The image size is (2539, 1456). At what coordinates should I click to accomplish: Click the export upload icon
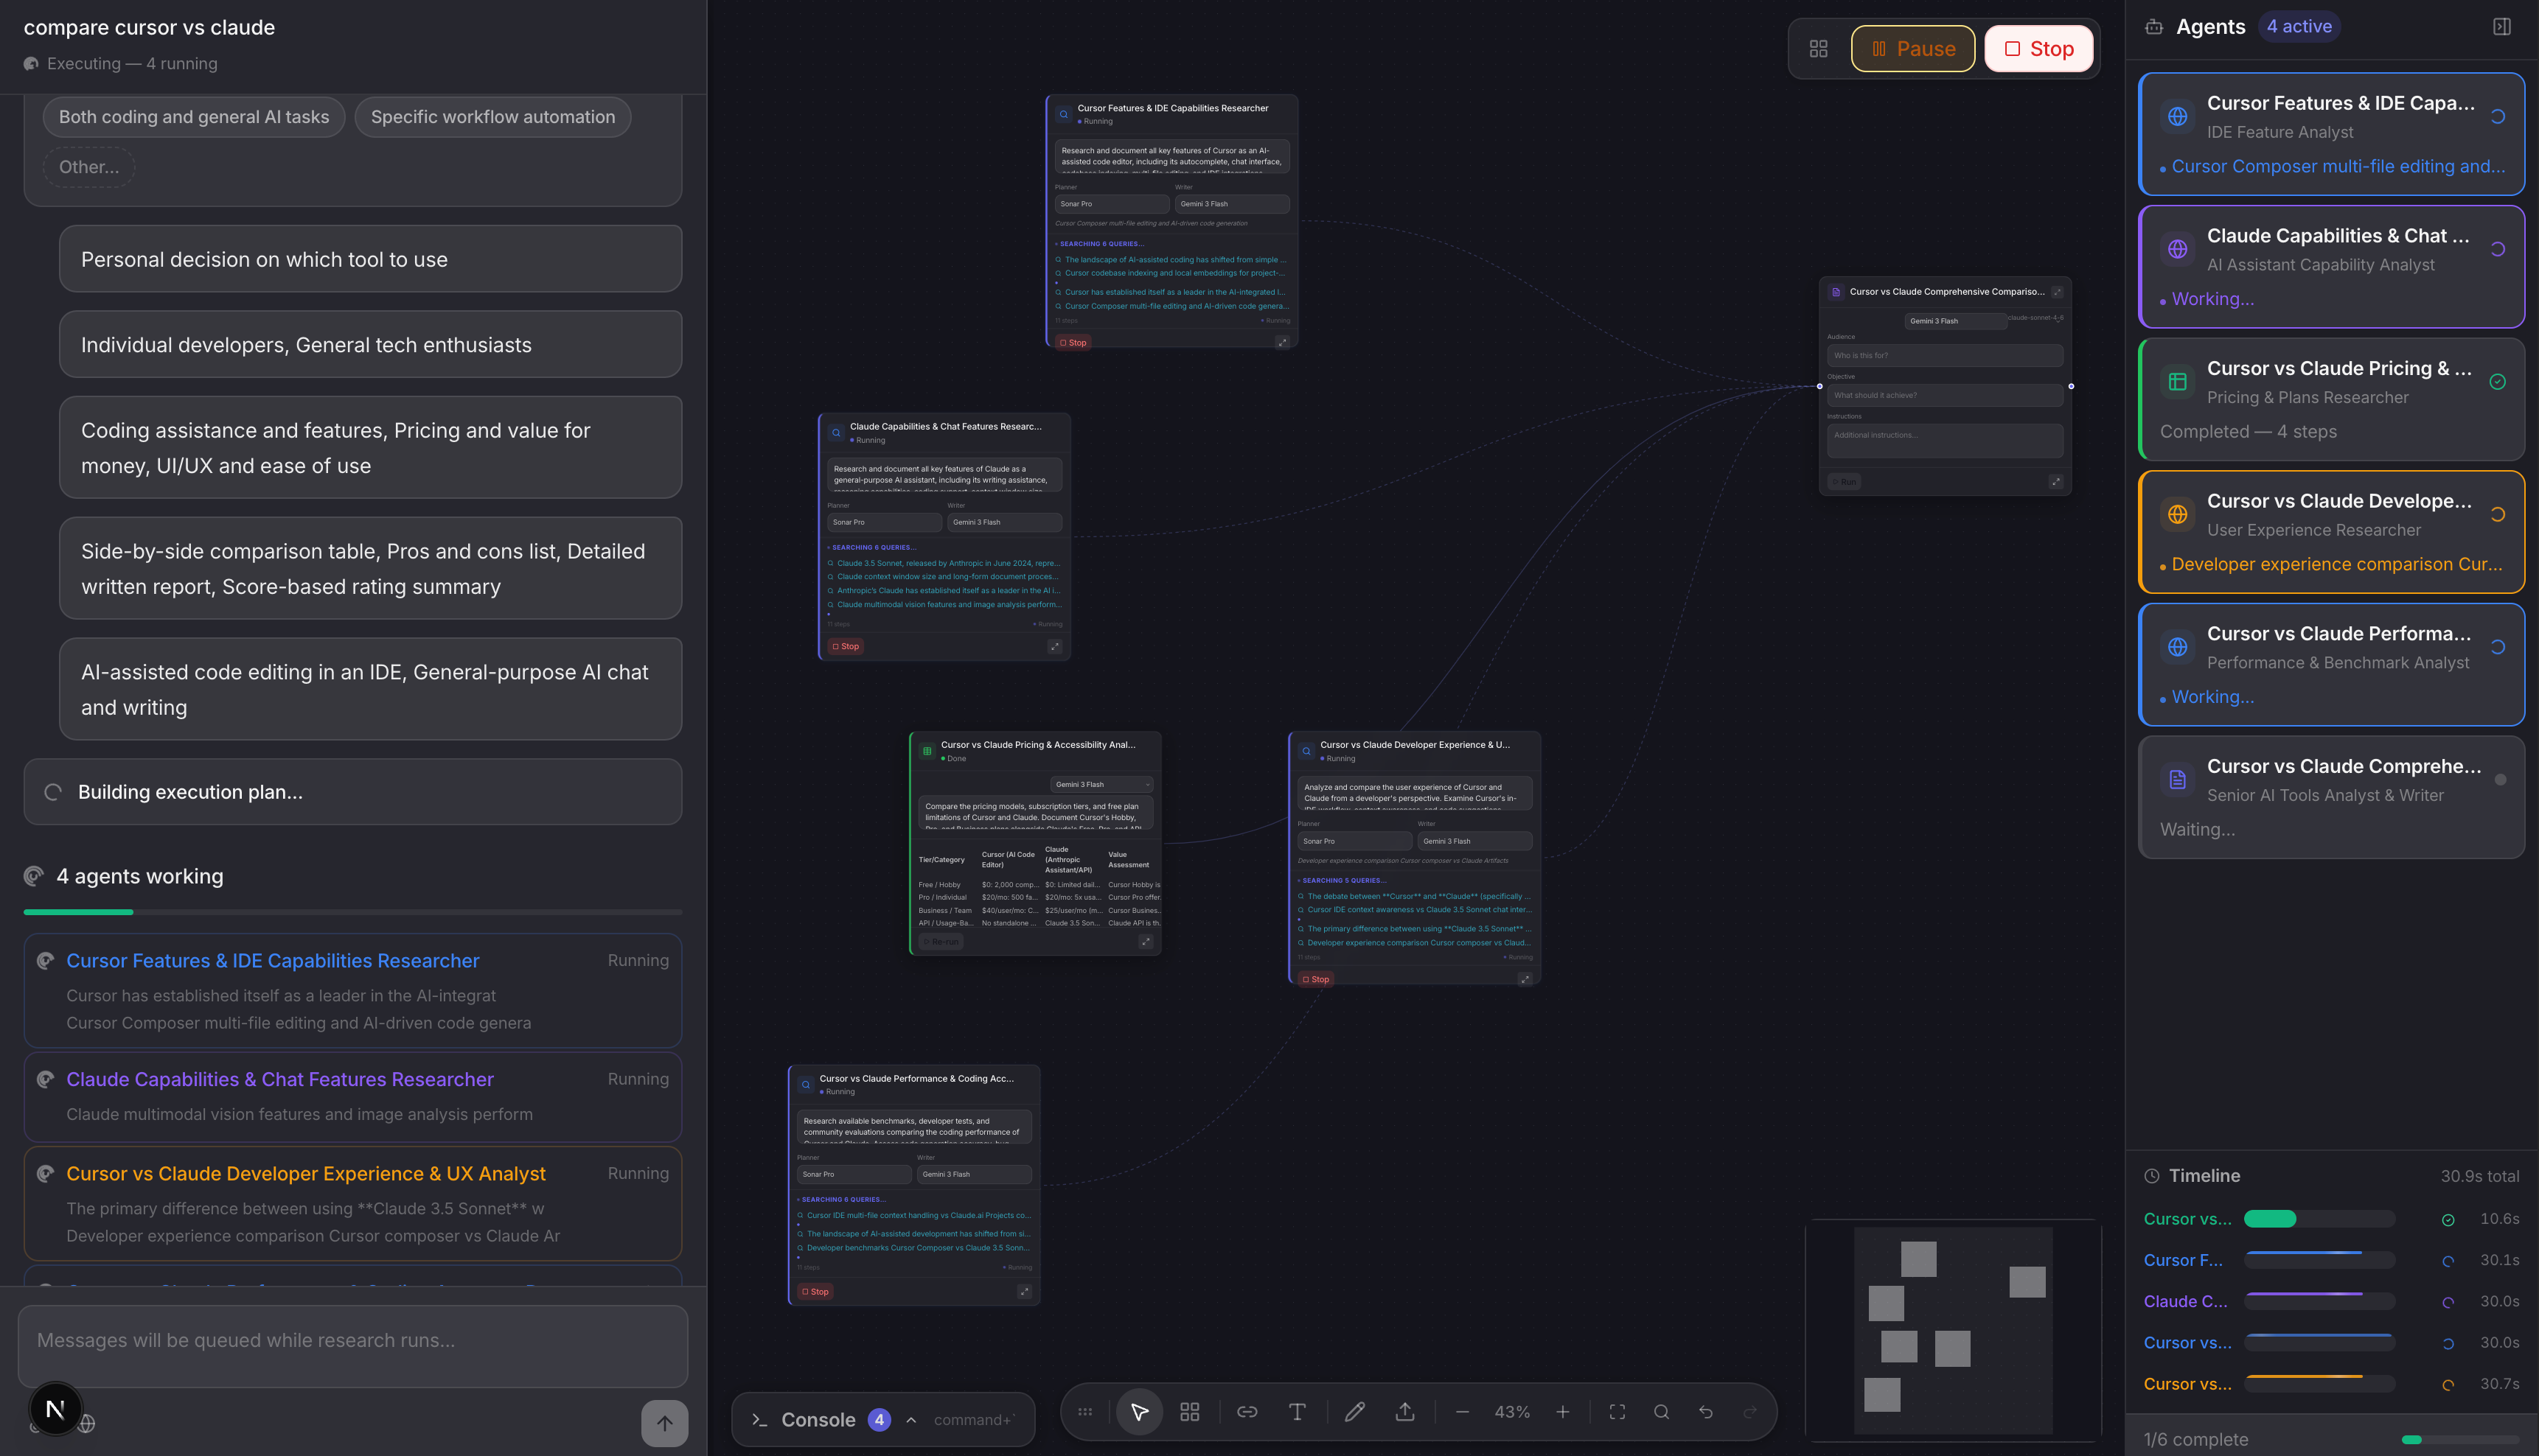tap(1404, 1412)
